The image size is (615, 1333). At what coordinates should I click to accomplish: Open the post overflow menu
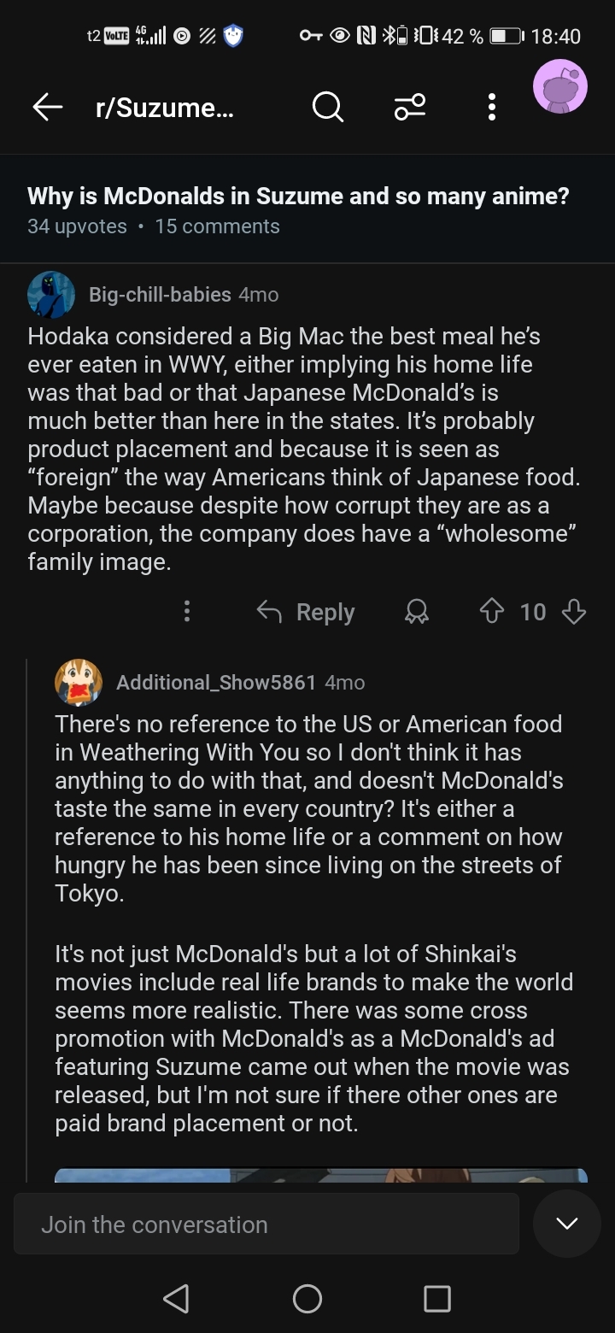tap(491, 107)
